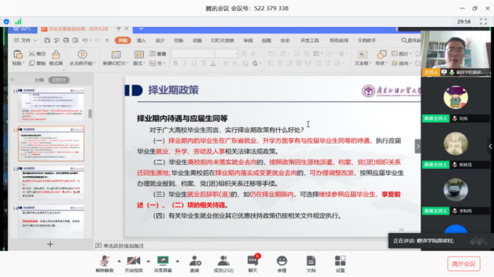The image size is (494, 277).
Task: Select slide 13 thumbnail
Action: pos(51,183)
